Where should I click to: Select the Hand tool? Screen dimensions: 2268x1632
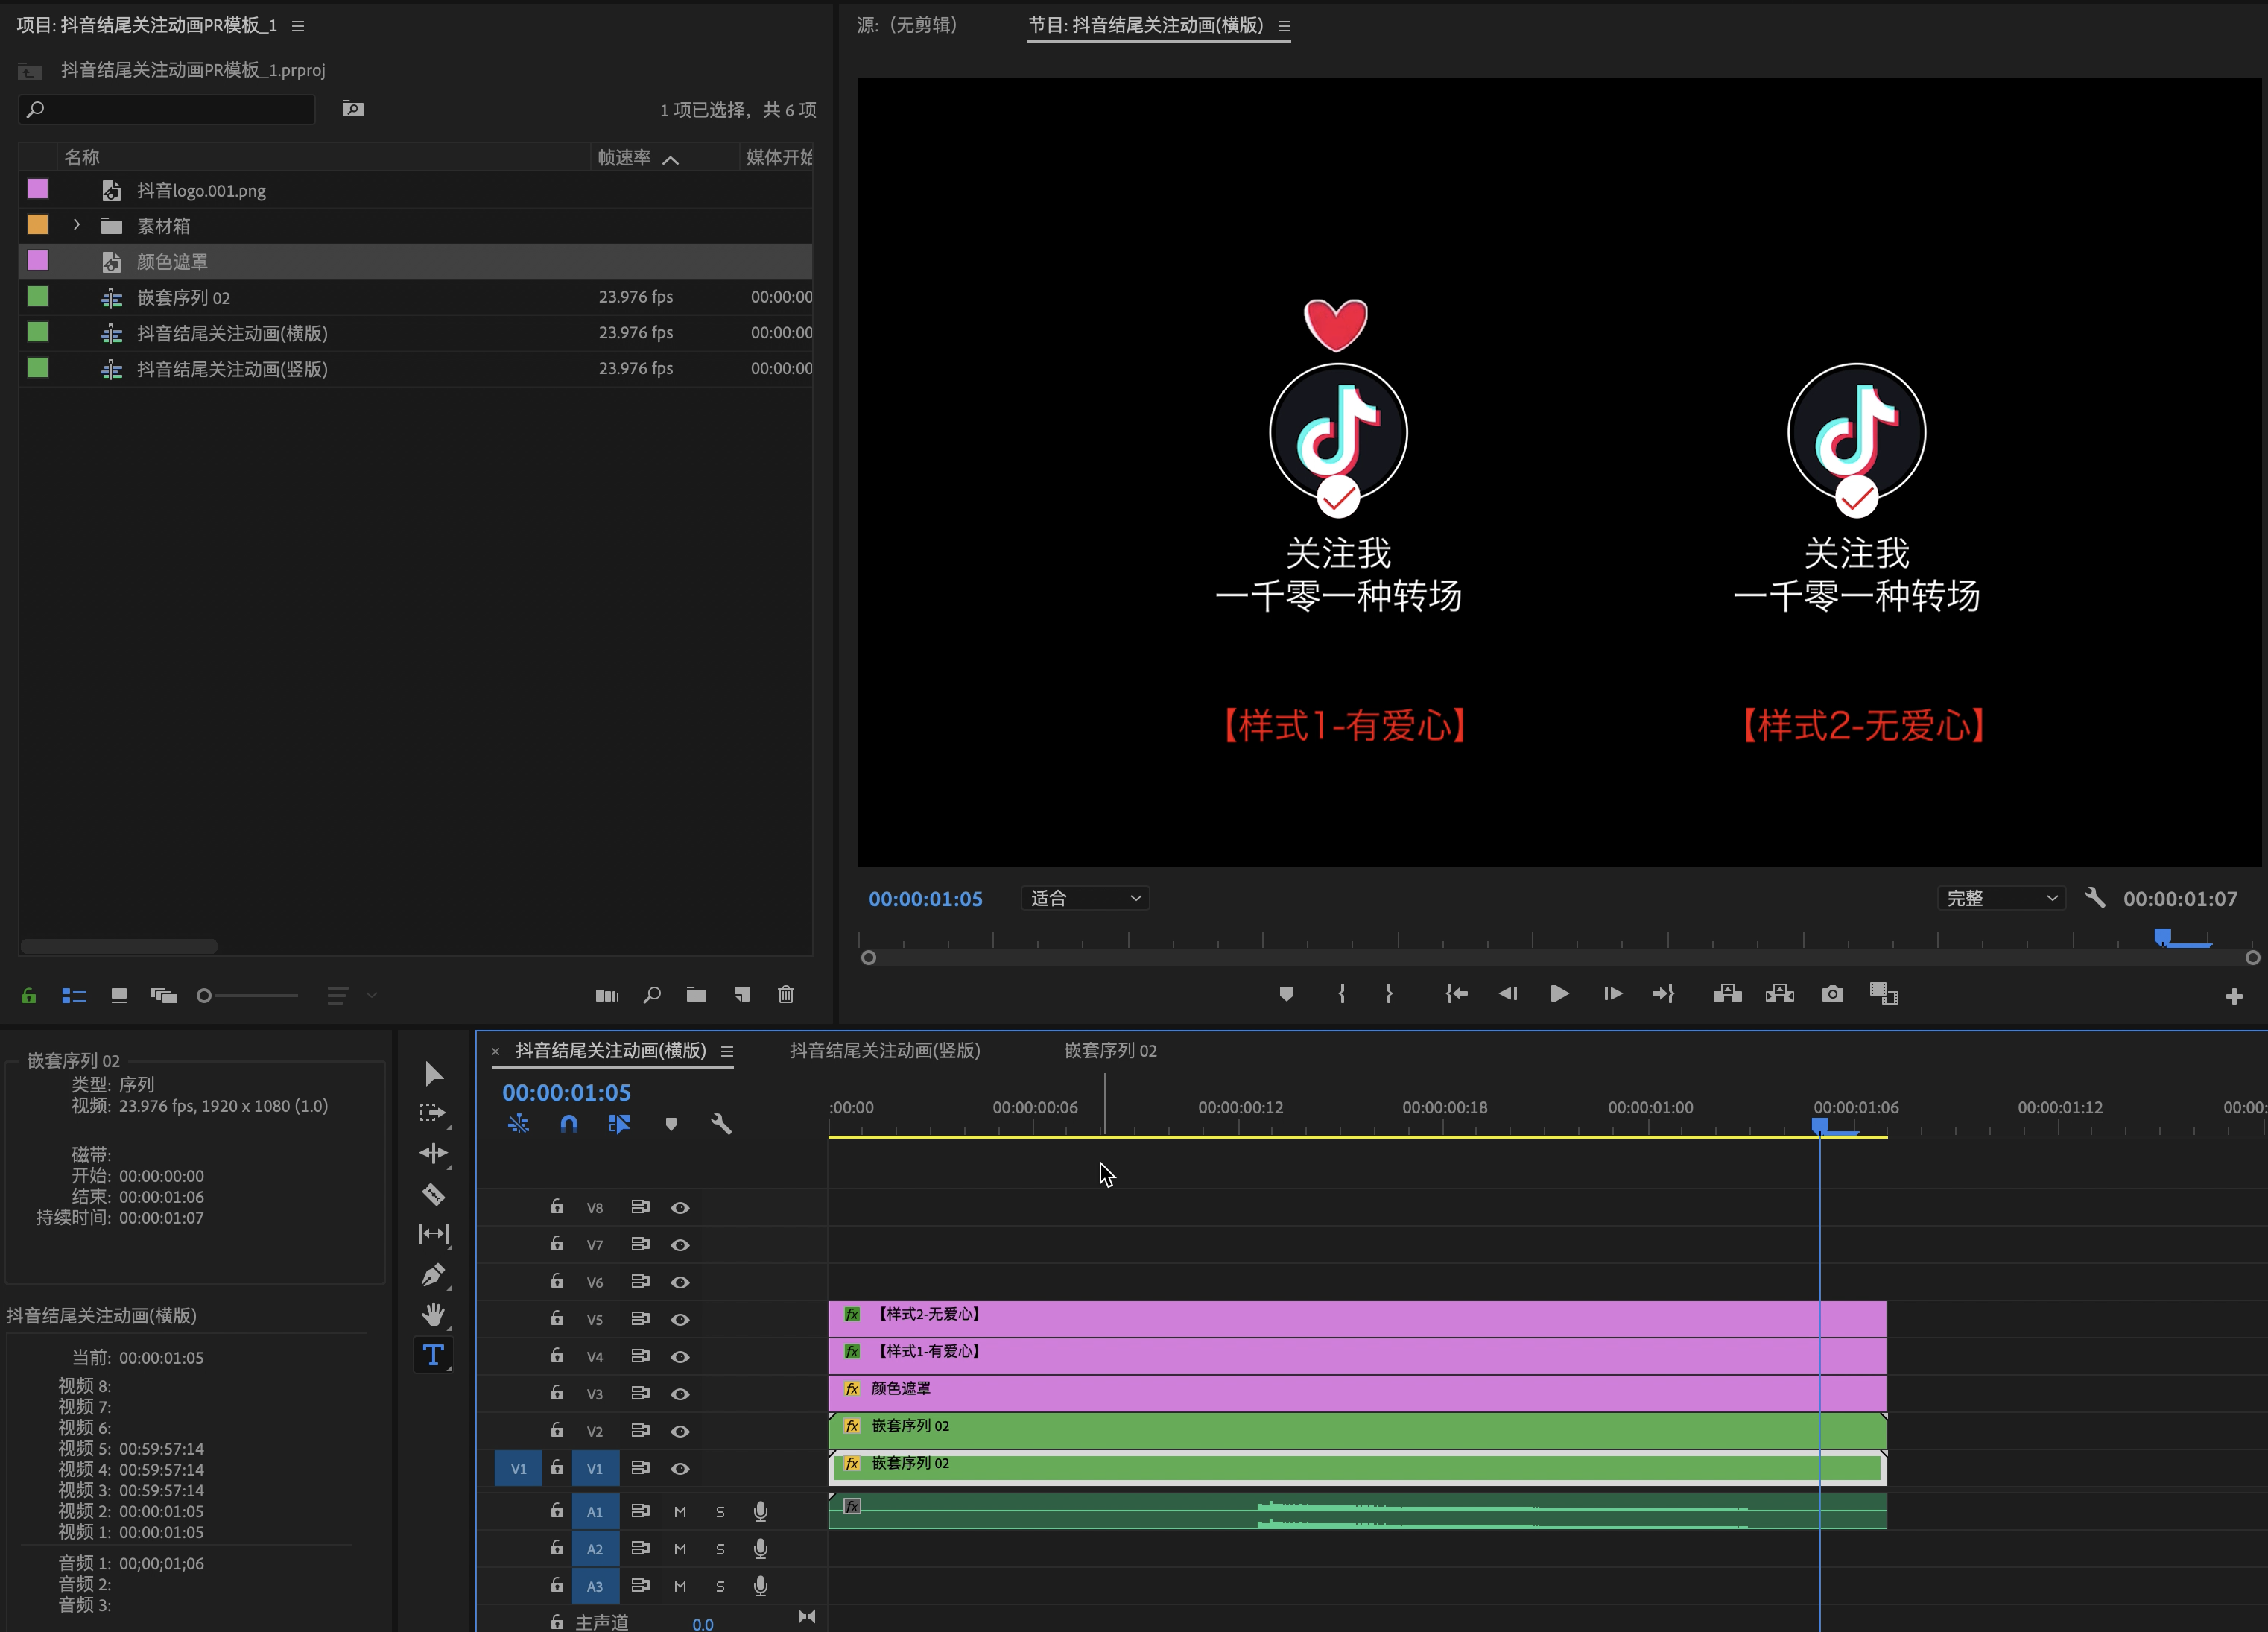point(433,1315)
